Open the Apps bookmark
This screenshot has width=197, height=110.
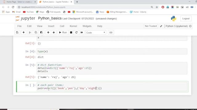coord(6,12)
